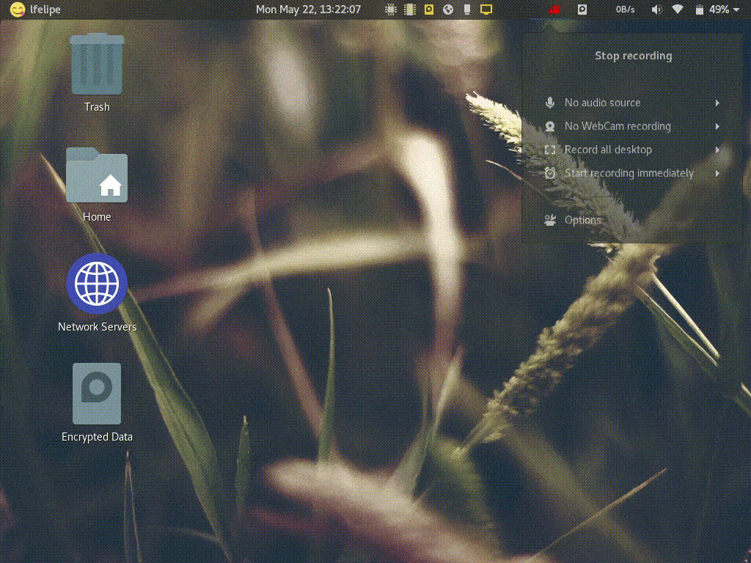This screenshot has height=563, width=751.
Task: Expand the WebCam recording submenu arrow
Action: 717,126
